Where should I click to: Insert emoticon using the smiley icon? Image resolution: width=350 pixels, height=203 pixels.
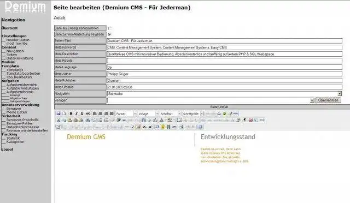pos(163,127)
